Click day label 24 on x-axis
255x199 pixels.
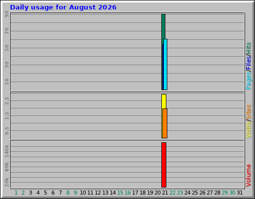pyautogui.click(x=187, y=193)
